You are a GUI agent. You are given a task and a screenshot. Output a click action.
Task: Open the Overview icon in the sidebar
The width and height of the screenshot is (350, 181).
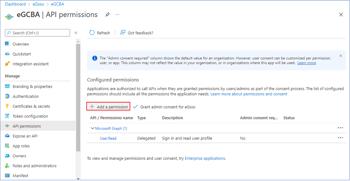point(7,44)
